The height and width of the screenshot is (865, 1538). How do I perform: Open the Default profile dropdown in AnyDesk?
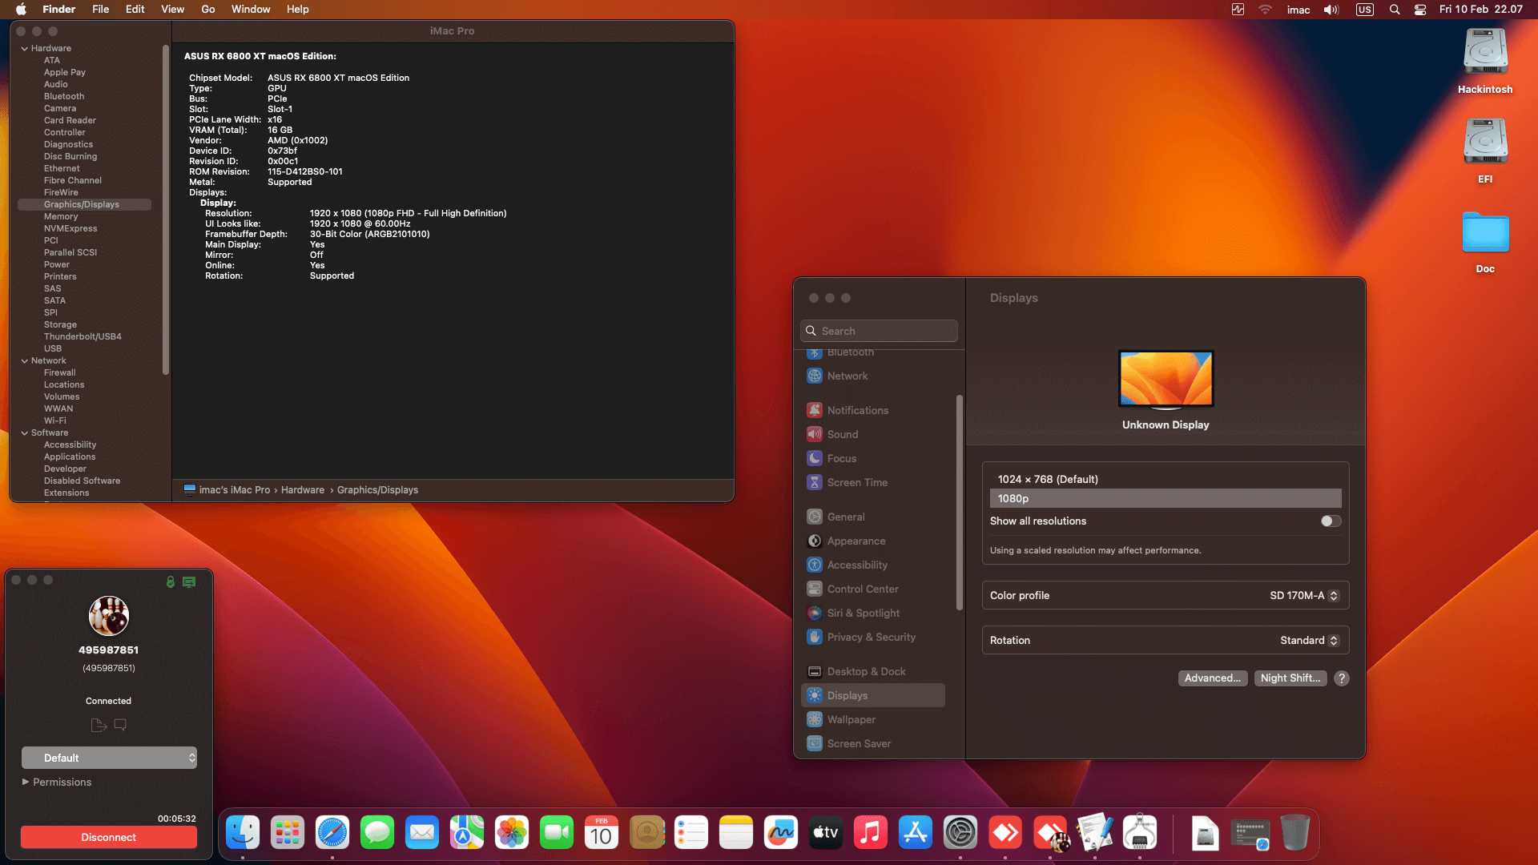109,757
